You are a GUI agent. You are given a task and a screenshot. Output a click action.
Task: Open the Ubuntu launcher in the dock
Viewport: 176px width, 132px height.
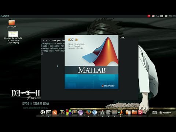point(43,112)
